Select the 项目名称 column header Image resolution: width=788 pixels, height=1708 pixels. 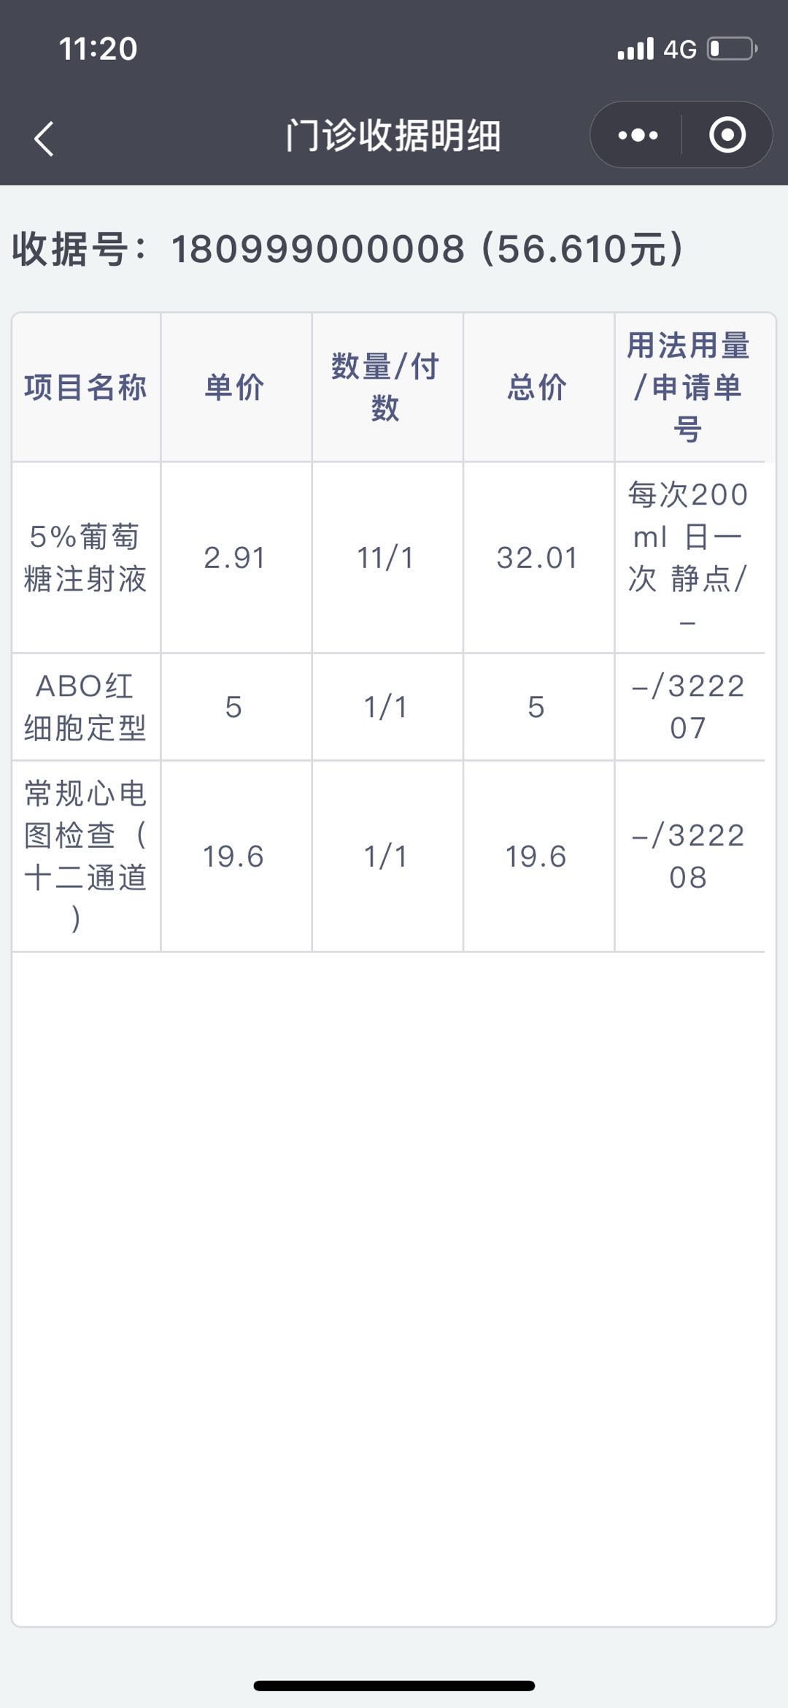pyautogui.click(x=86, y=387)
